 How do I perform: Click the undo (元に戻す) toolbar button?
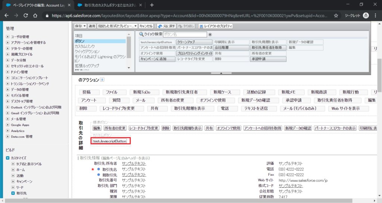tap(166, 26)
